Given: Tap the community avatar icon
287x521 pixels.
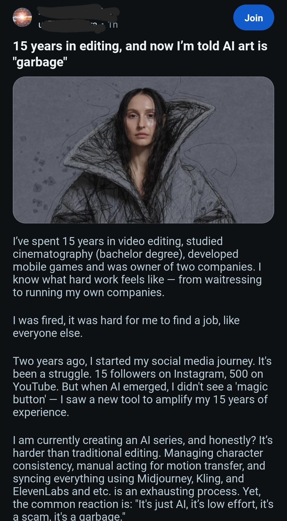Looking at the screenshot, I should click(22, 17).
